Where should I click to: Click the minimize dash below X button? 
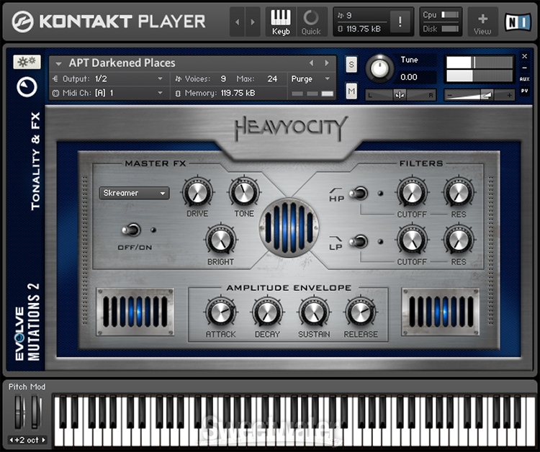524,68
